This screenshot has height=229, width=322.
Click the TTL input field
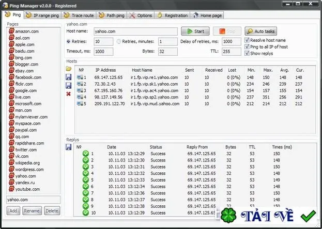(232, 52)
